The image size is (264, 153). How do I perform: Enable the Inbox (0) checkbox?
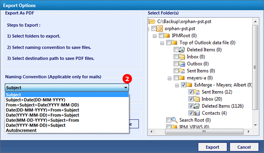[176, 57]
